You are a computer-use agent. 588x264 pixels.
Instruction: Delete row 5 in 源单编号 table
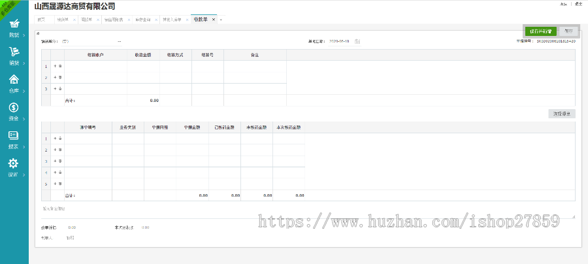pyautogui.click(x=60, y=184)
